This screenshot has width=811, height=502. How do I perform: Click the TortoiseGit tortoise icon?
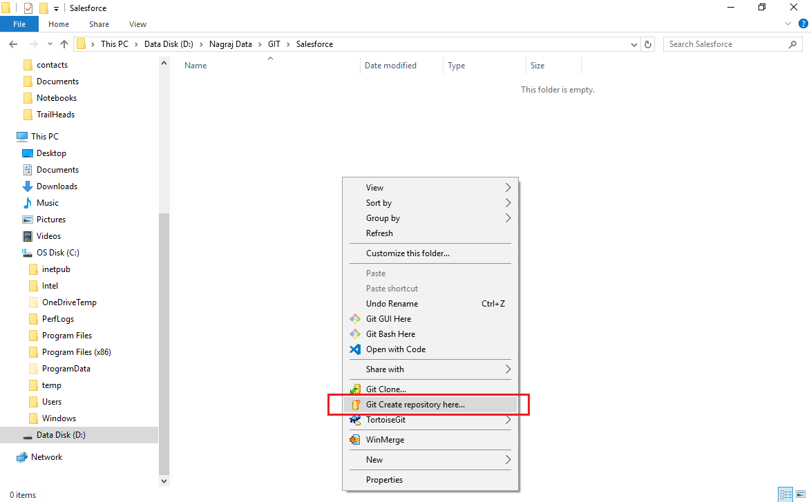coord(355,420)
